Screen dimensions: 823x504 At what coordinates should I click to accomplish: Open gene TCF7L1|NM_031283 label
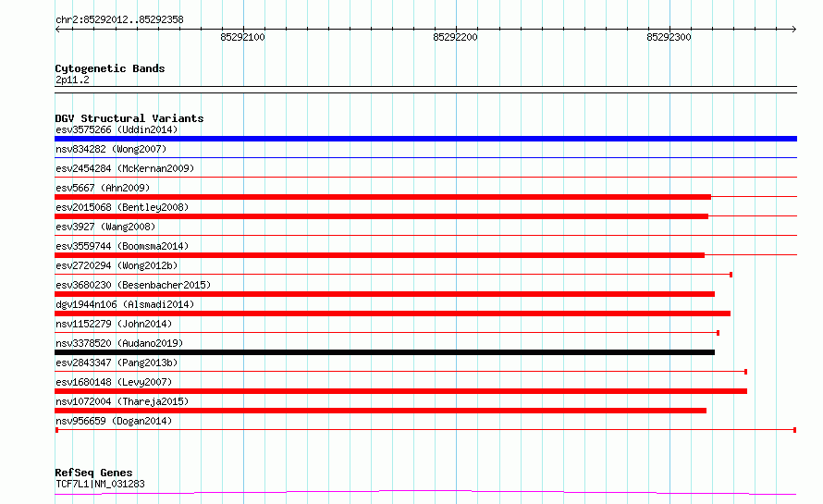[x=100, y=484]
